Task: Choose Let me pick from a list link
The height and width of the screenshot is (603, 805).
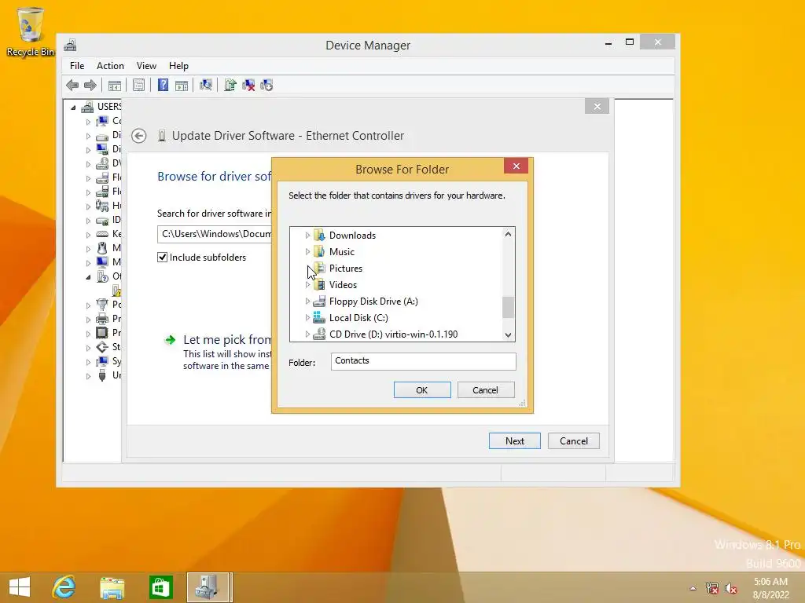Action: (227, 339)
